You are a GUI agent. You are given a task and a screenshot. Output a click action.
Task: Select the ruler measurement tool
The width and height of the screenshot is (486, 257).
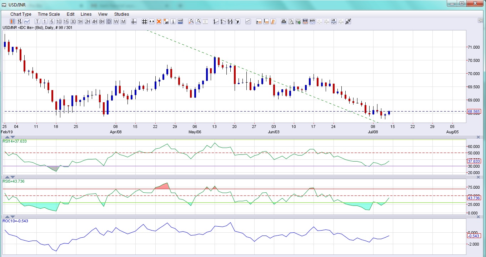click(273, 21)
